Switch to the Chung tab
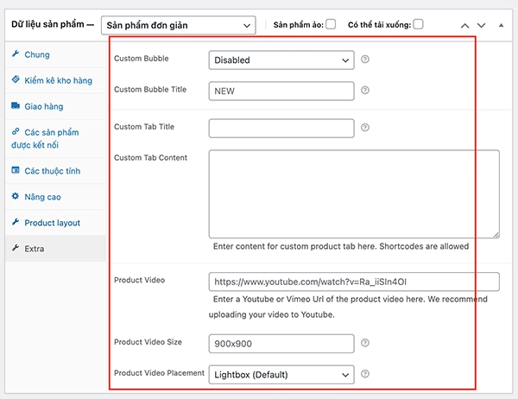 point(37,54)
